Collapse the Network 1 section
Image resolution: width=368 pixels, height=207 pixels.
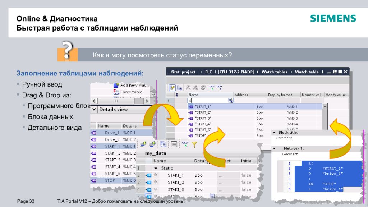(274, 148)
